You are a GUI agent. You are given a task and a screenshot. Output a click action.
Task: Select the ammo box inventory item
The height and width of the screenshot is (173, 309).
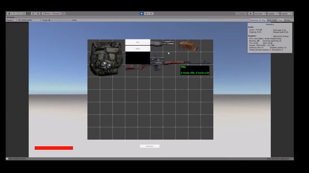coord(188,46)
